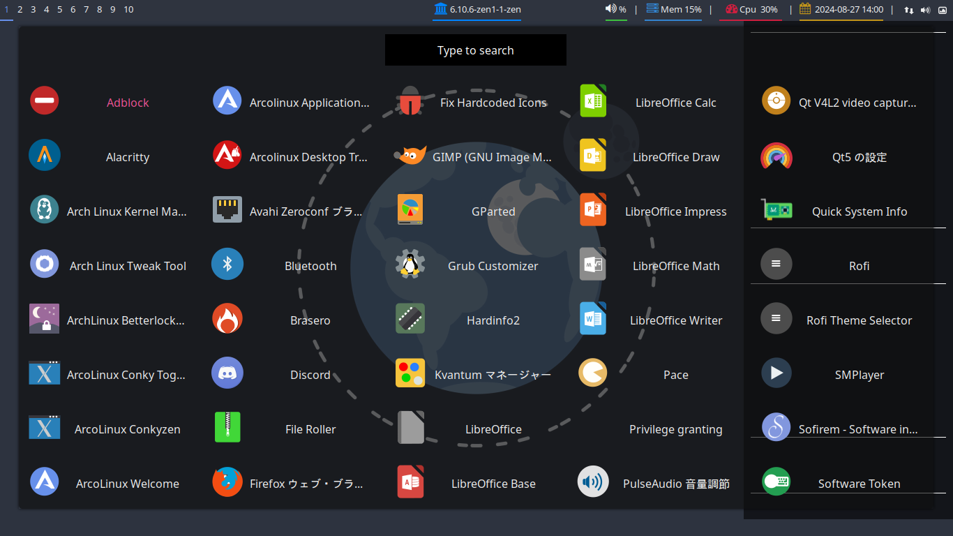Click the 'LibreOffice Base' label
The image size is (953, 536).
(493, 484)
